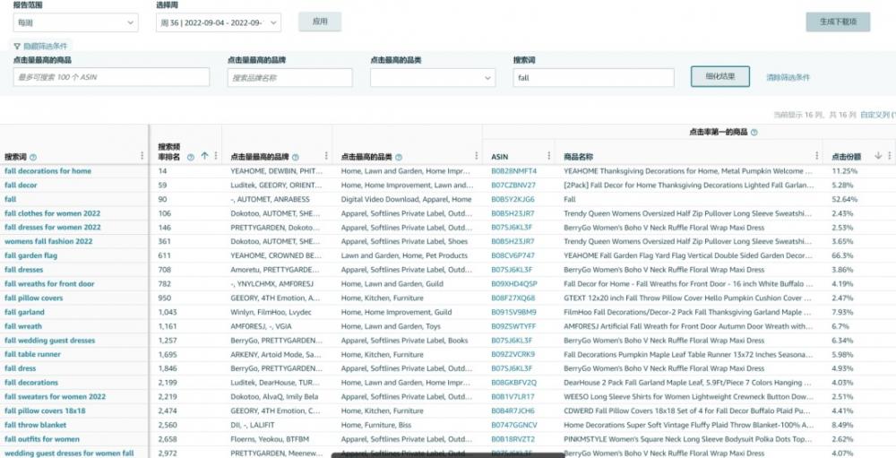Open column menu dots for ASIN column
Image resolution: width=896 pixels, height=458 pixels.
coord(549,156)
